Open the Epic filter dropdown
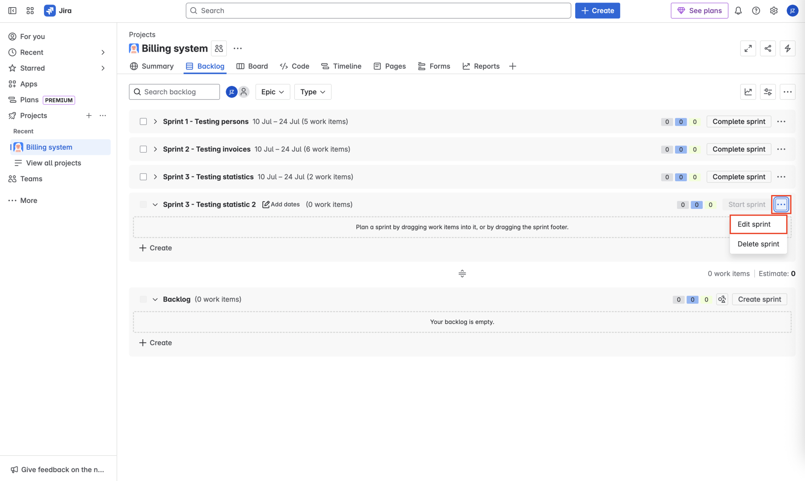 click(273, 92)
